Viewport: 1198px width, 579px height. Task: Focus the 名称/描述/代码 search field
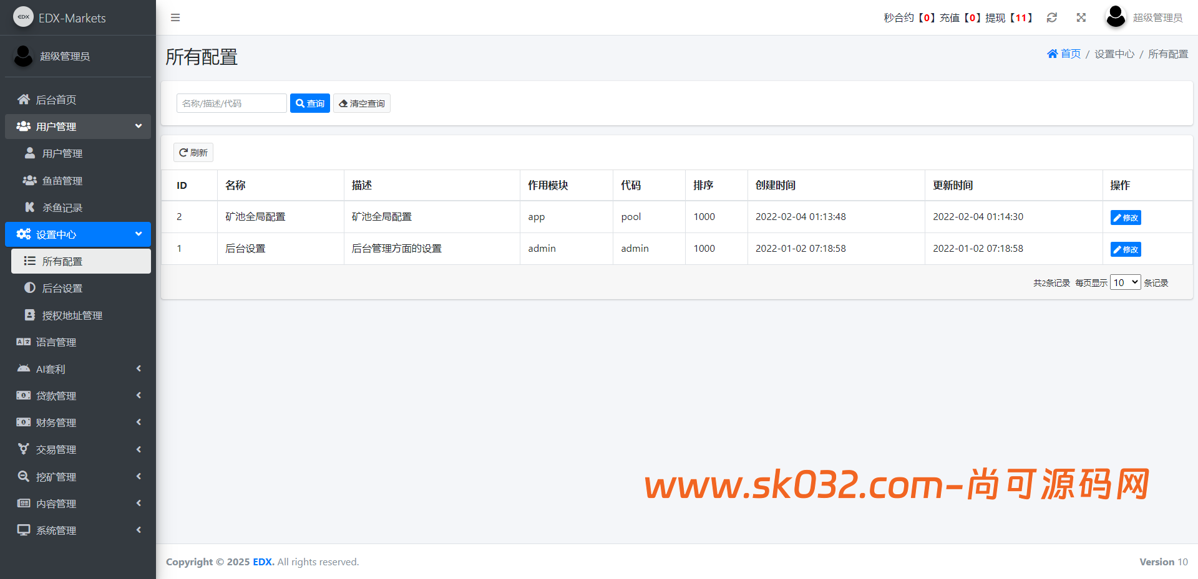tap(231, 103)
